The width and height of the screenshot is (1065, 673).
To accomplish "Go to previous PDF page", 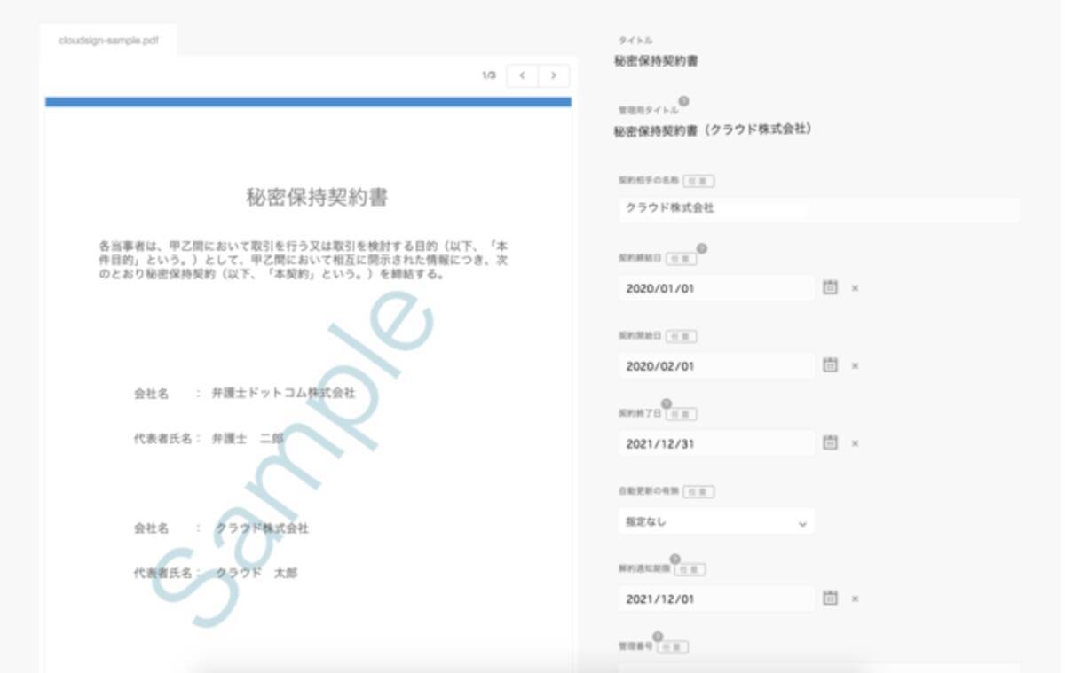I will (522, 75).
